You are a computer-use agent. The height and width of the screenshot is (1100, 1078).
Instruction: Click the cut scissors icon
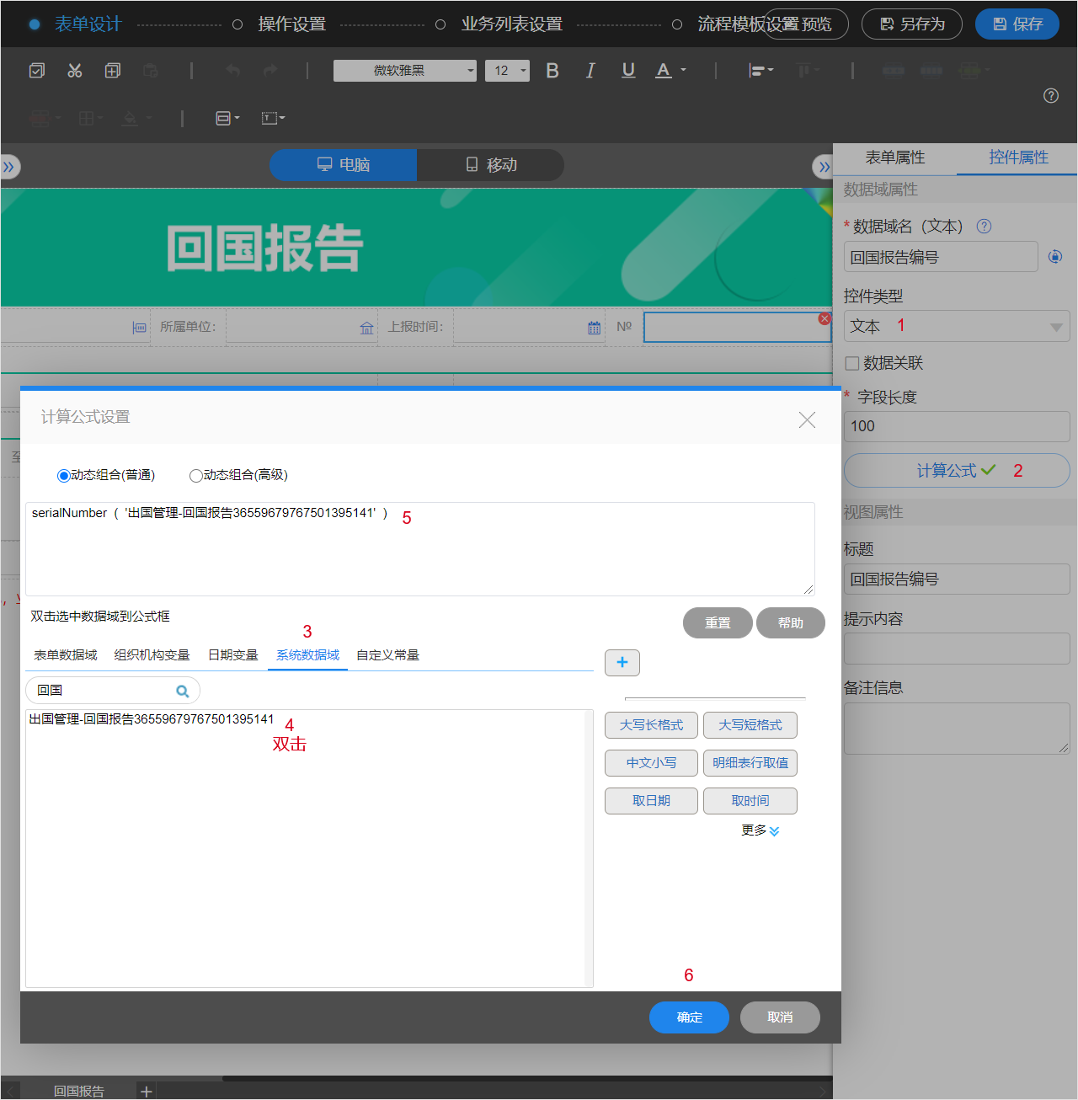click(x=75, y=71)
